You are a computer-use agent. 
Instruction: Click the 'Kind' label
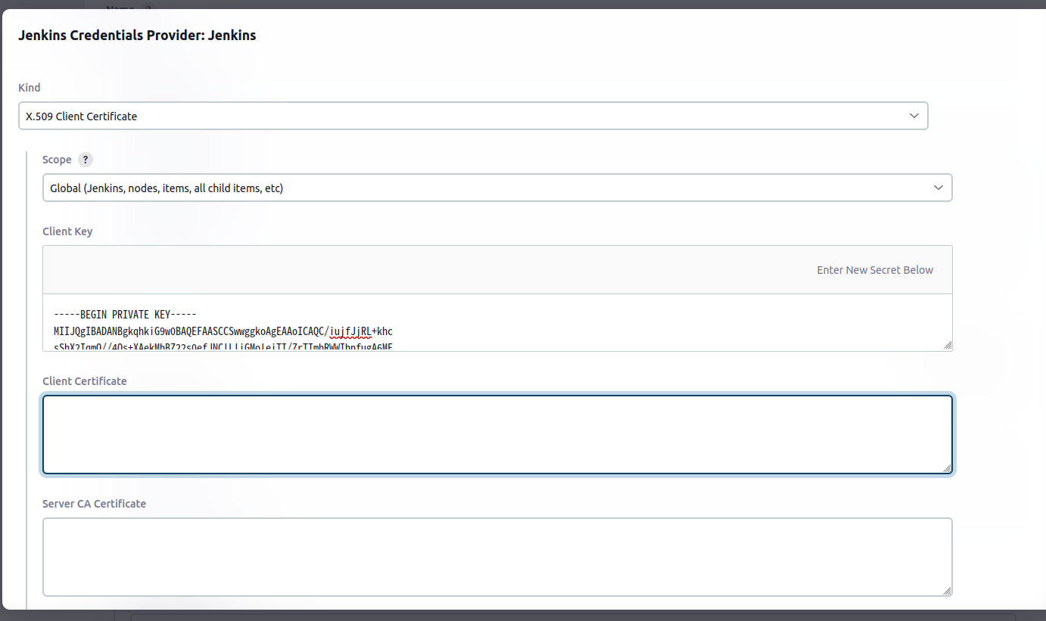click(x=30, y=88)
